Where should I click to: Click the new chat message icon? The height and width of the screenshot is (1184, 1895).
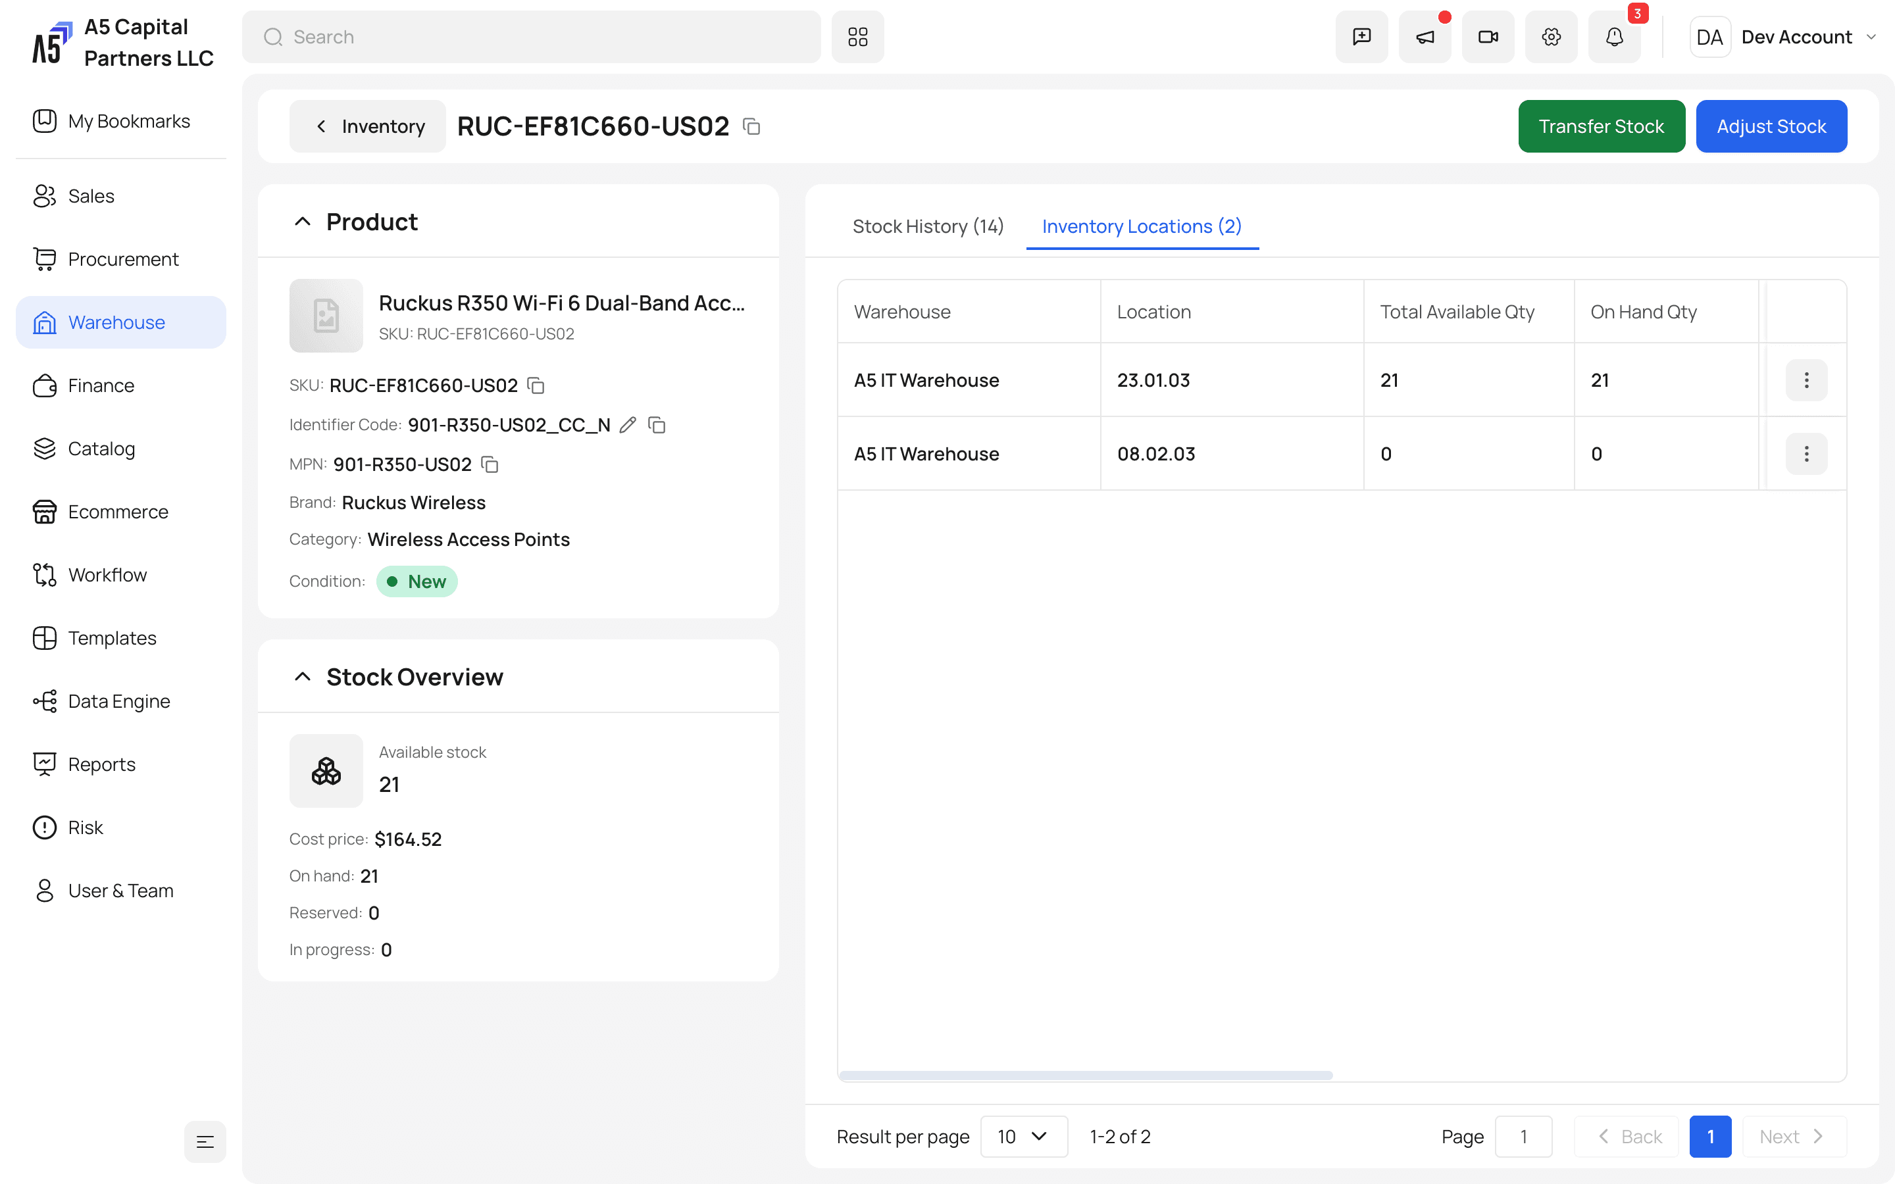coord(1362,37)
